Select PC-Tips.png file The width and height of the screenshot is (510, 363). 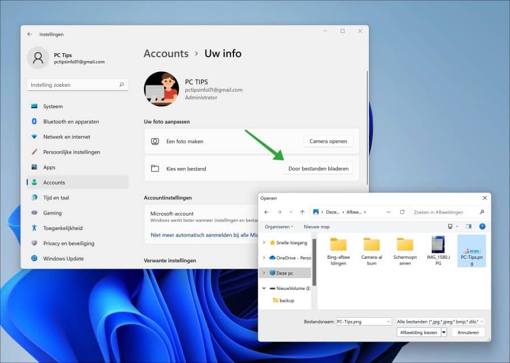pyautogui.click(x=471, y=251)
